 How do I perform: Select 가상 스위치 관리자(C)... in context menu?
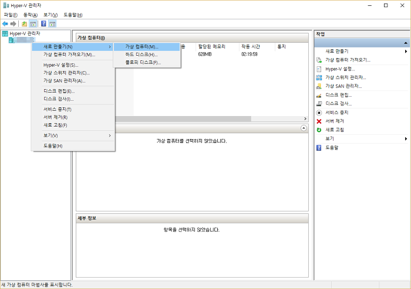click(x=73, y=73)
